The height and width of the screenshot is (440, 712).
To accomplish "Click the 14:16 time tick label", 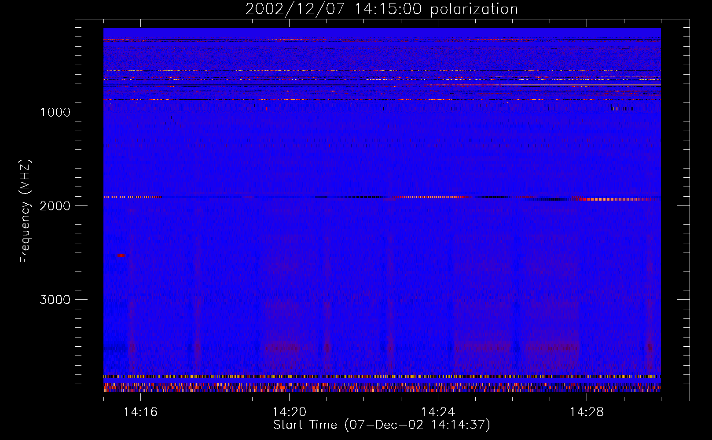I will click(x=140, y=412).
